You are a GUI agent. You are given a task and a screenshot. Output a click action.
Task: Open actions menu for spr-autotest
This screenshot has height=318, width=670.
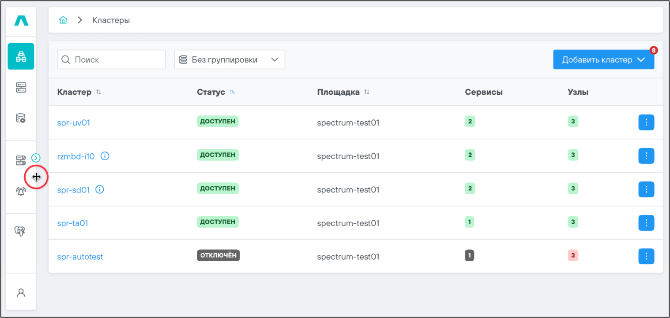tap(646, 256)
